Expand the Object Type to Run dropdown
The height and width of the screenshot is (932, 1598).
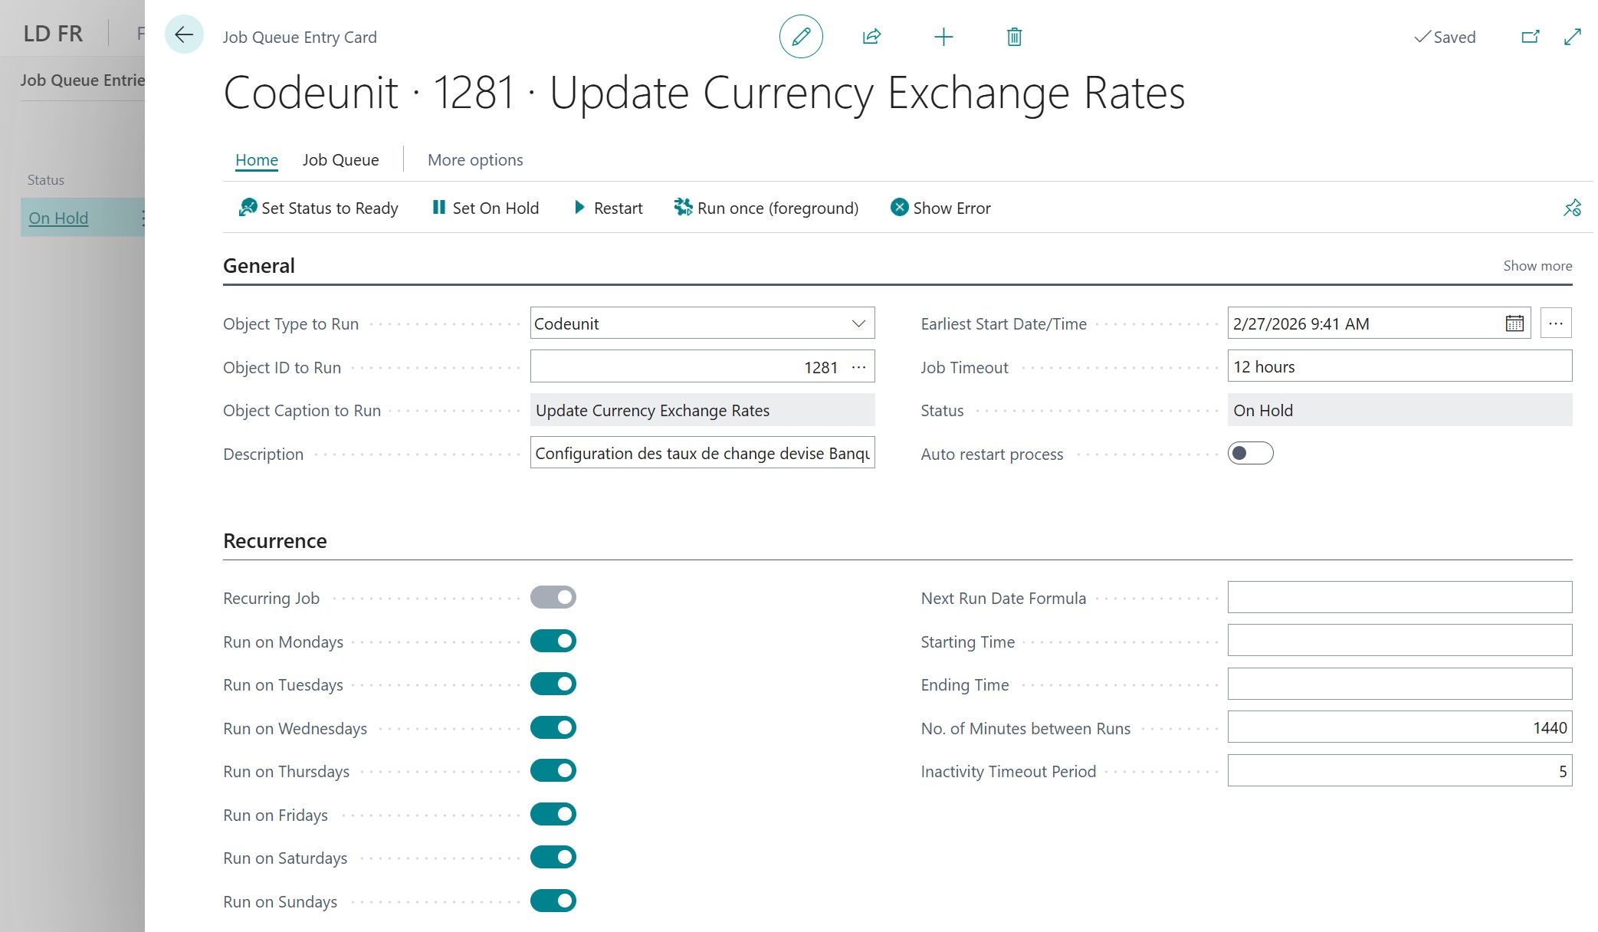coord(858,323)
